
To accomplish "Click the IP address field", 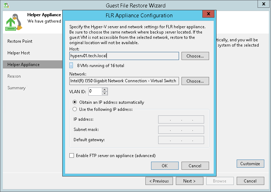I will click(181, 119).
